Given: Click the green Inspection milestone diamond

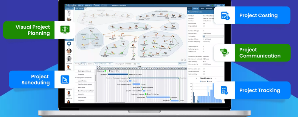Looking at the screenshot, I should click(145, 94).
